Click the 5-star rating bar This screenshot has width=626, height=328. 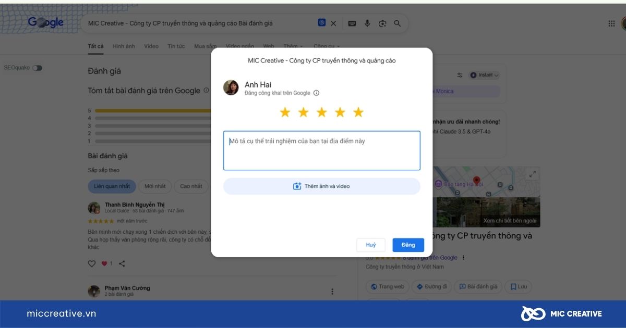pyautogui.click(x=153, y=111)
